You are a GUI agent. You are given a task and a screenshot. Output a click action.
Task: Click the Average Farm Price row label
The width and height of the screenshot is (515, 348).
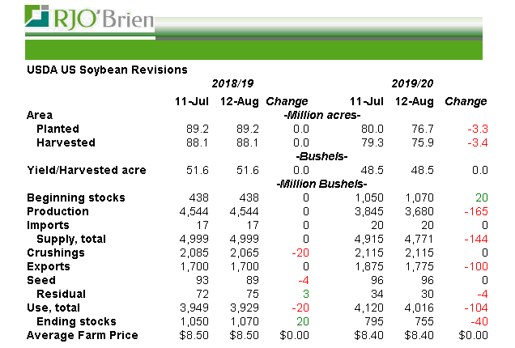(83, 335)
